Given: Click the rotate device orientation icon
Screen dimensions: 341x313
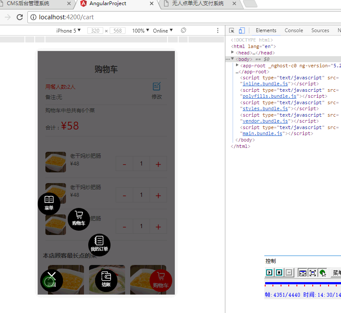Looking at the screenshot, I should point(183,30).
